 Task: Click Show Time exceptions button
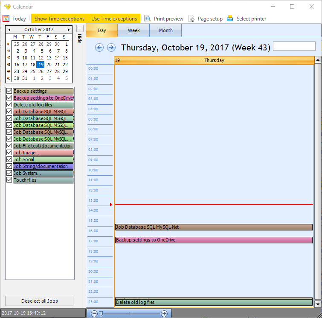tap(59, 18)
